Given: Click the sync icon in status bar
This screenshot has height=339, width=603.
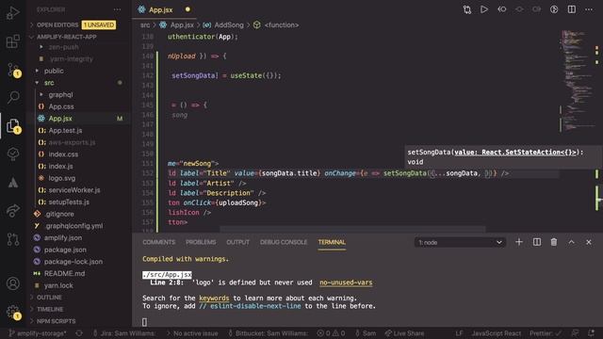Looking at the screenshot, I should coord(79,333).
